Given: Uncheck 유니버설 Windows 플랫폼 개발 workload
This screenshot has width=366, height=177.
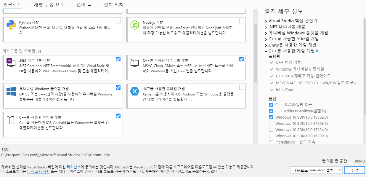Looking at the screenshot, I should 118,87.
